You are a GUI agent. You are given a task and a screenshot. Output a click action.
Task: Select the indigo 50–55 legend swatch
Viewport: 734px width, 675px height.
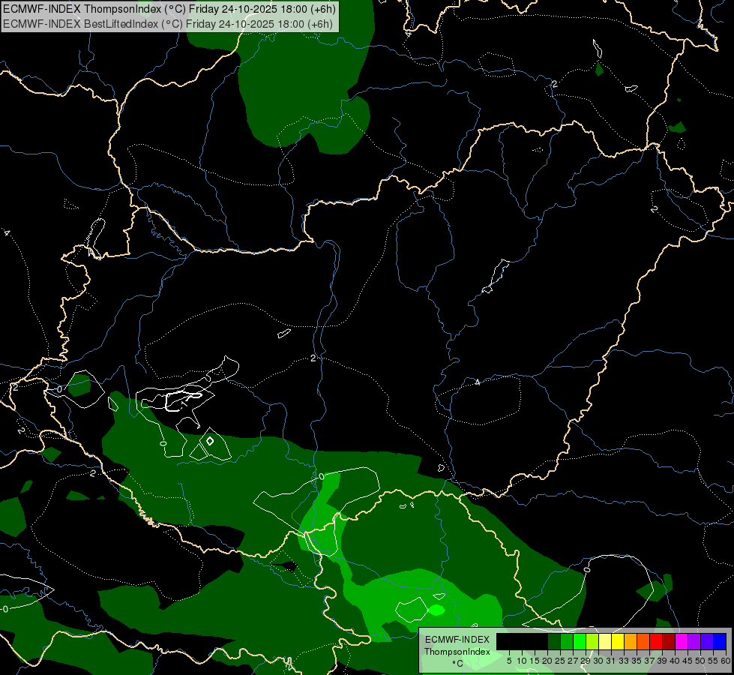(707, 641)
